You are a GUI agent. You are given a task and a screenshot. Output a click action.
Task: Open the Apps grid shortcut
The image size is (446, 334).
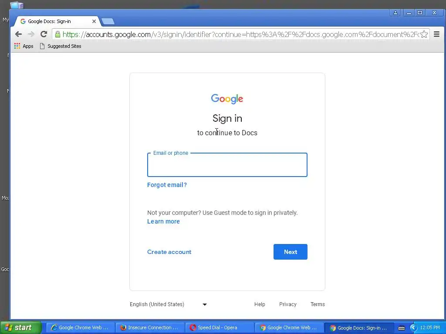pos(24,46)
